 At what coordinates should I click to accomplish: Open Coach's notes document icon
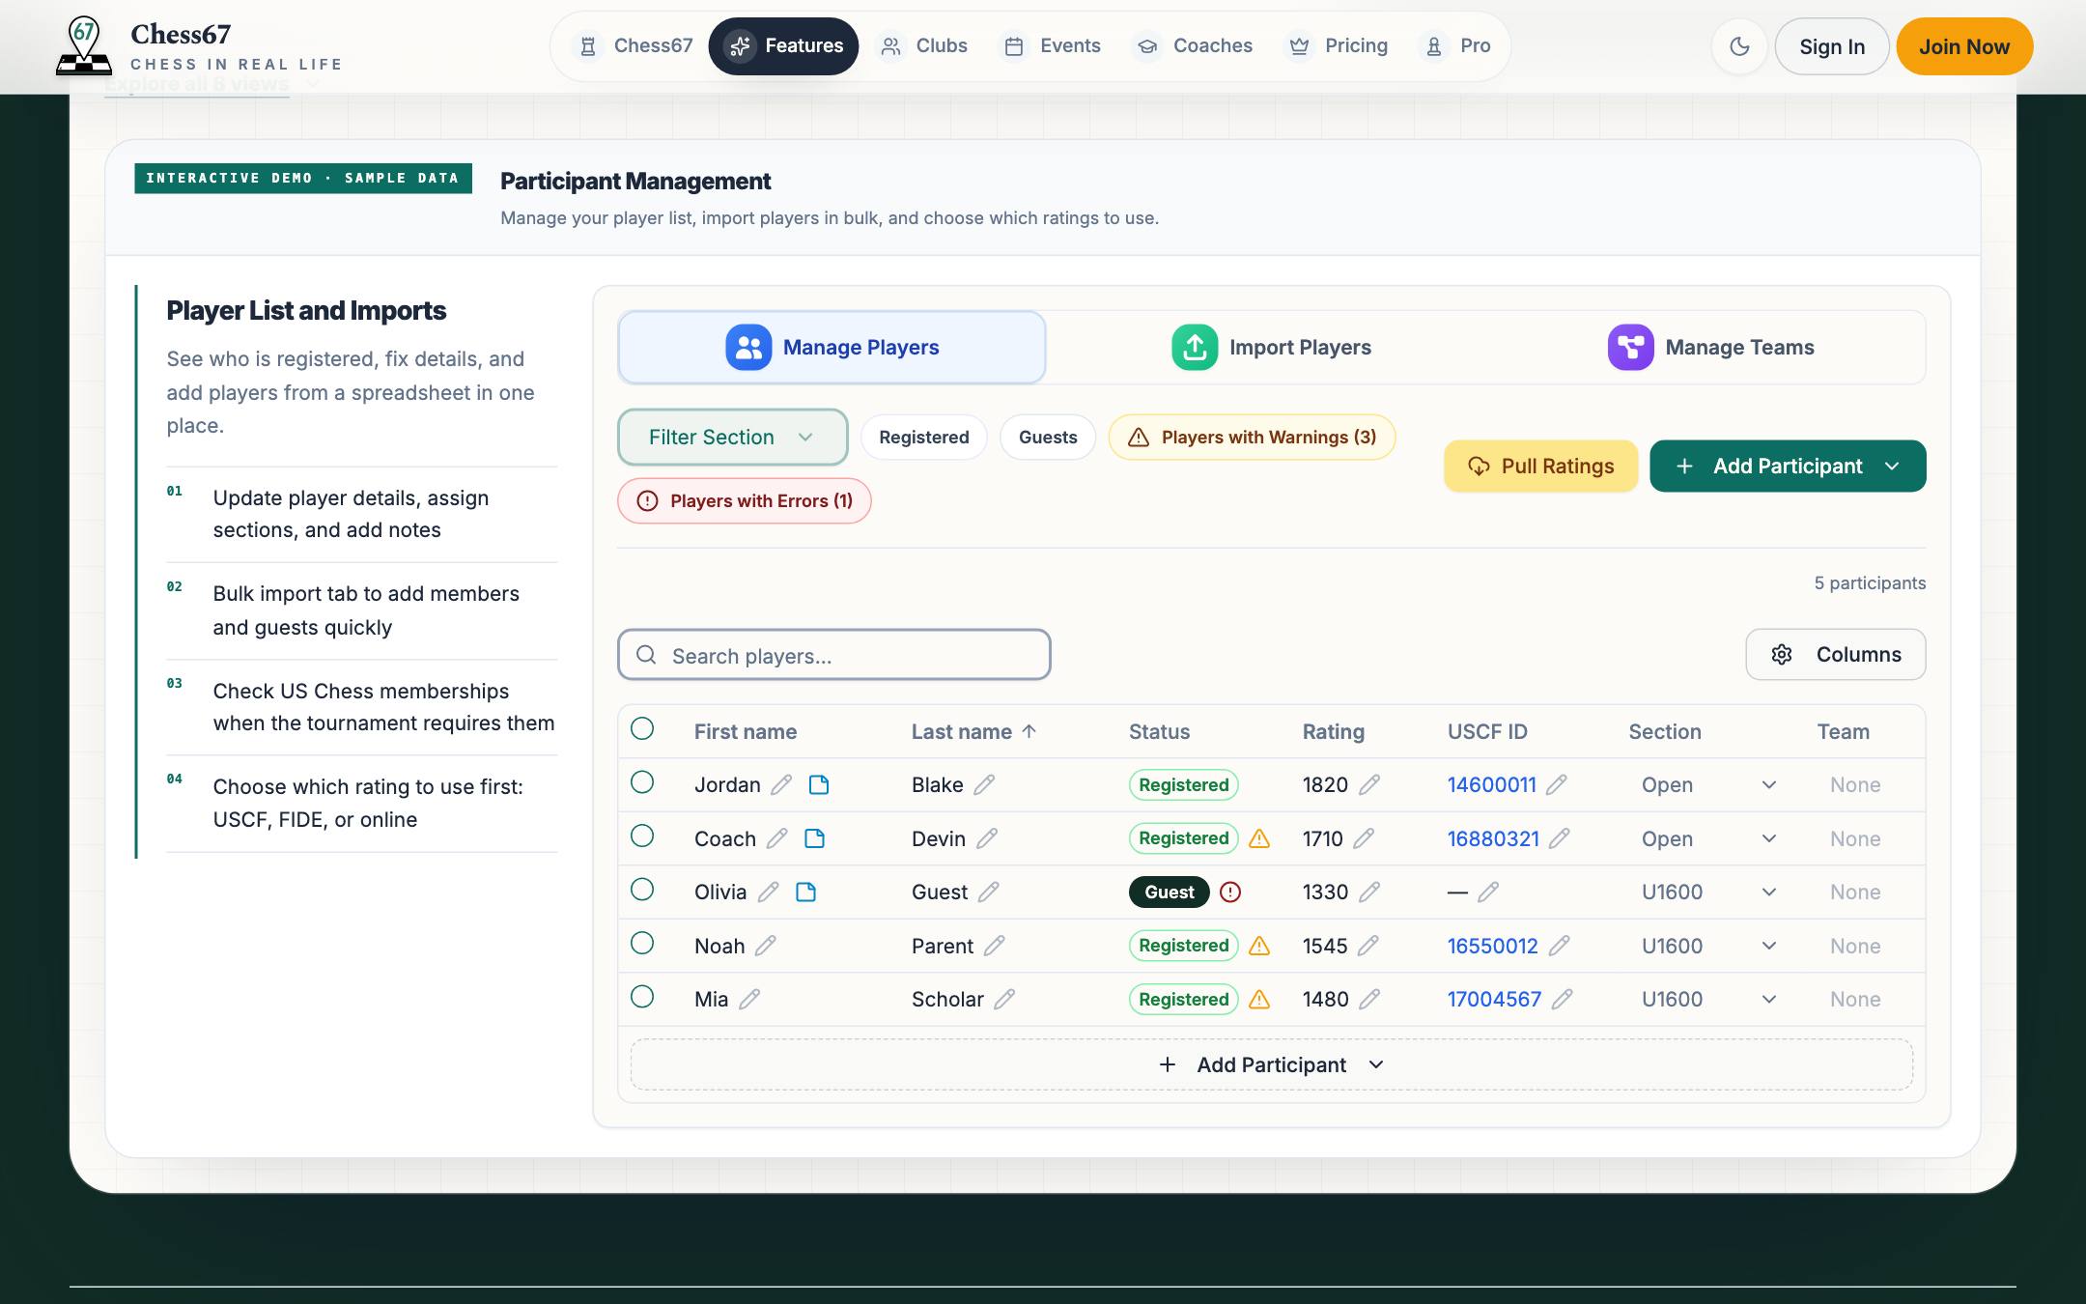815,838
